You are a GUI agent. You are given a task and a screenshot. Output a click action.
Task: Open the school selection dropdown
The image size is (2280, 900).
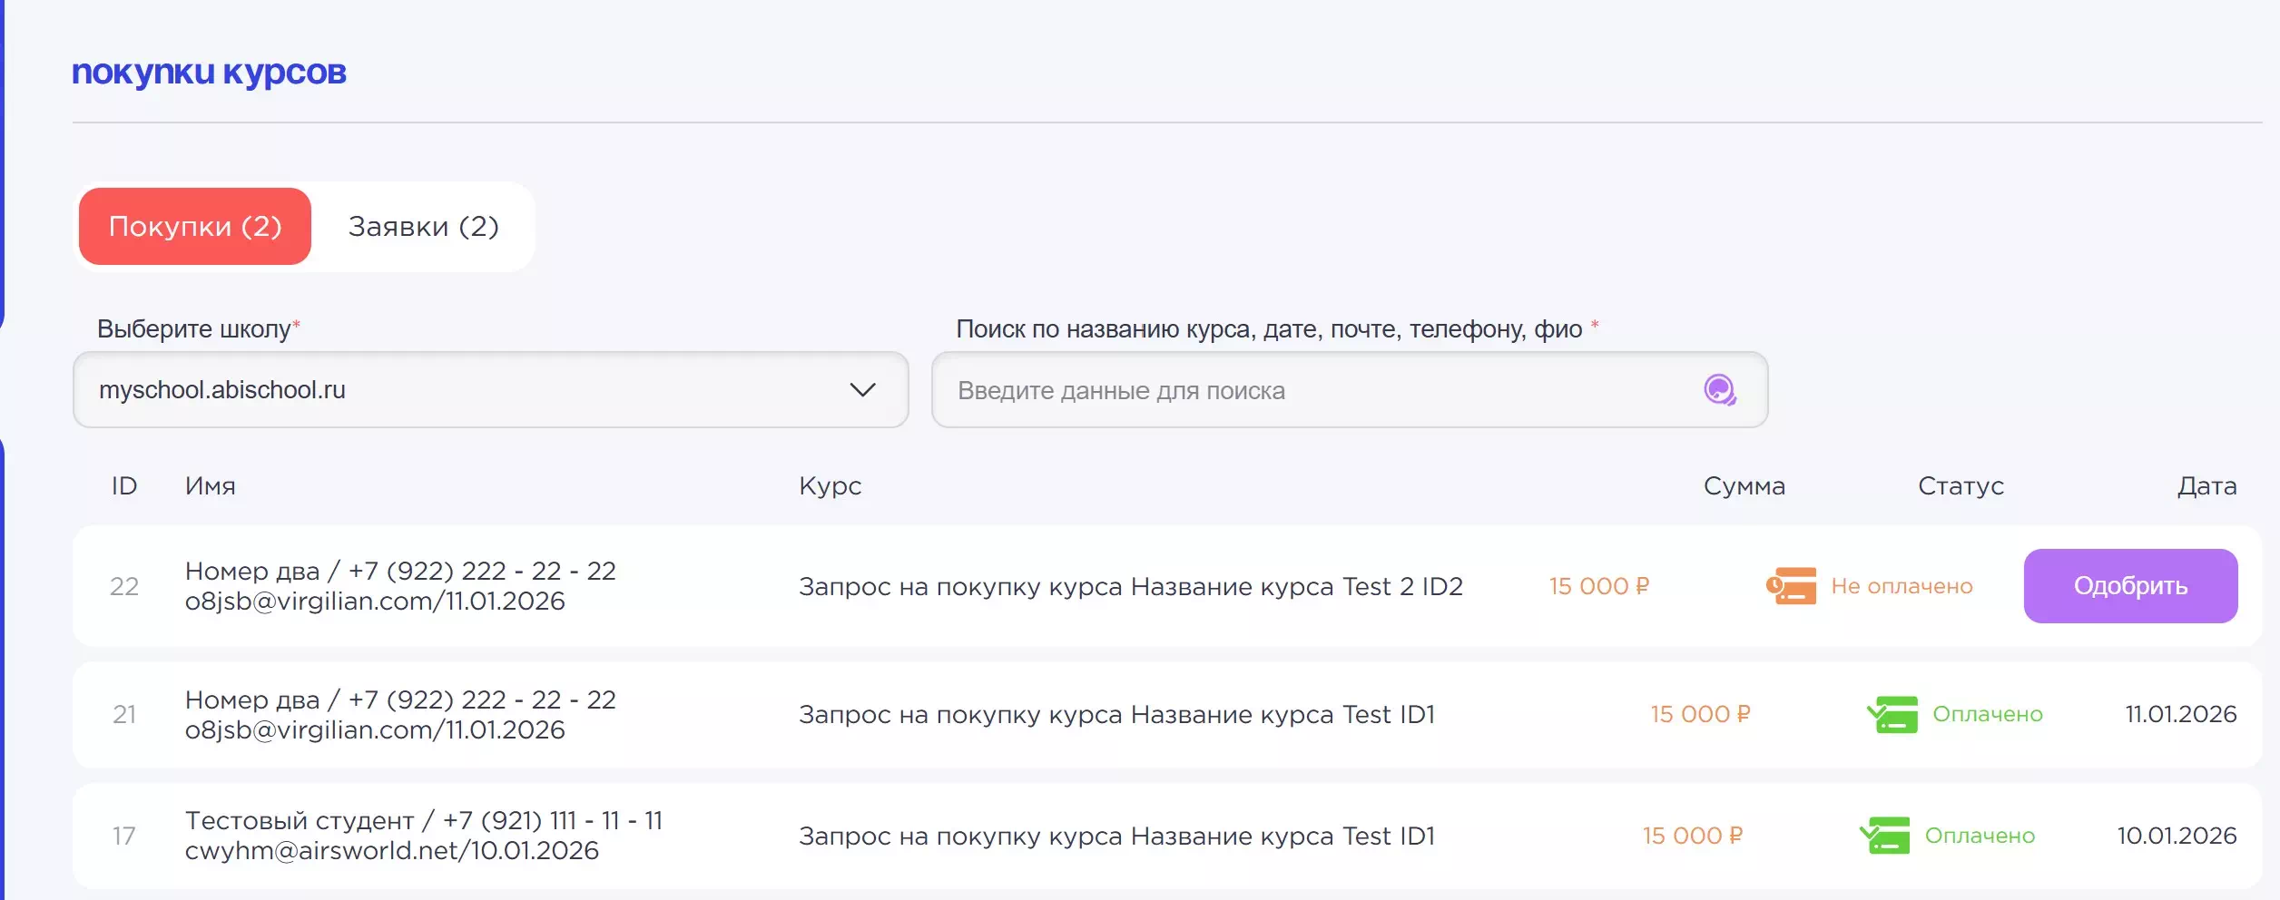click(490, 390)
